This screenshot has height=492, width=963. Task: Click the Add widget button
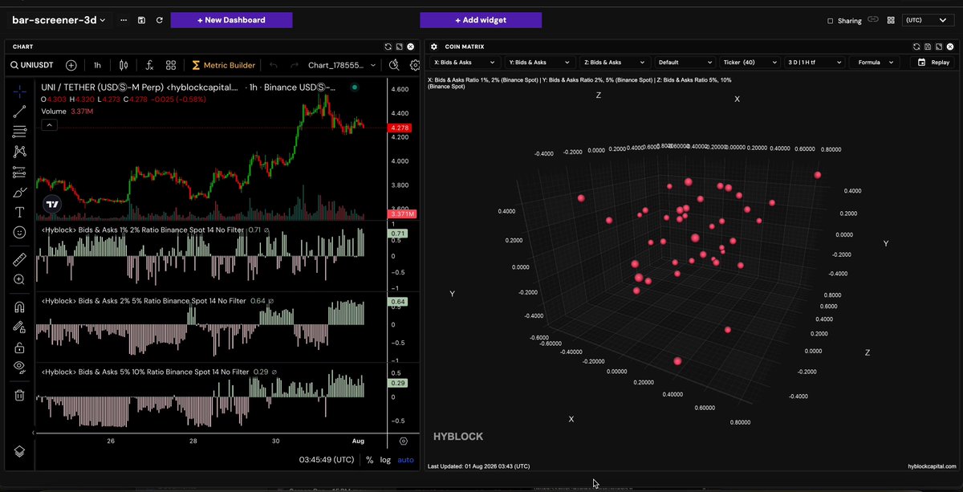click(481, 20)
